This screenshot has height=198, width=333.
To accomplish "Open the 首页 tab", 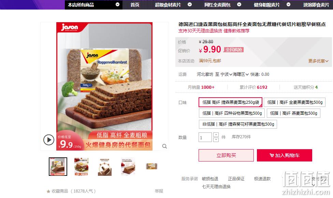I will click(x=135, y=5).
